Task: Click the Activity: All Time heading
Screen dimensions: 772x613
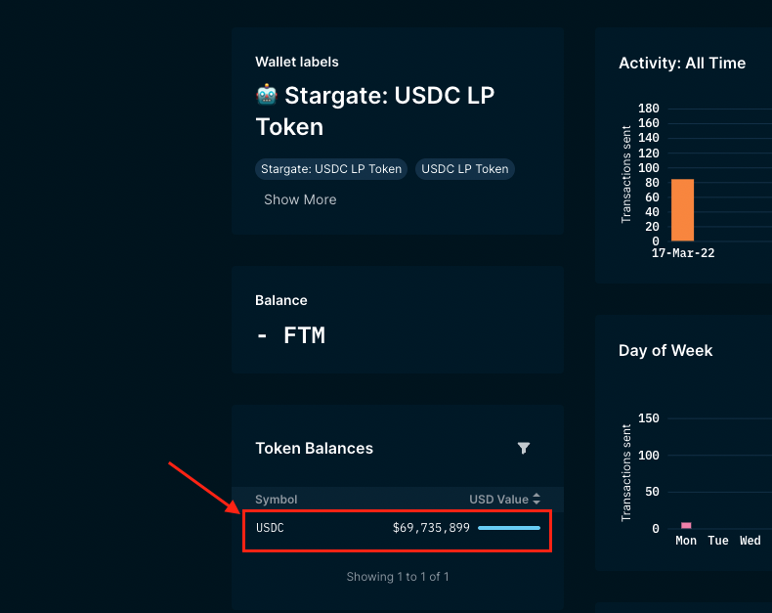Action: 682,64
